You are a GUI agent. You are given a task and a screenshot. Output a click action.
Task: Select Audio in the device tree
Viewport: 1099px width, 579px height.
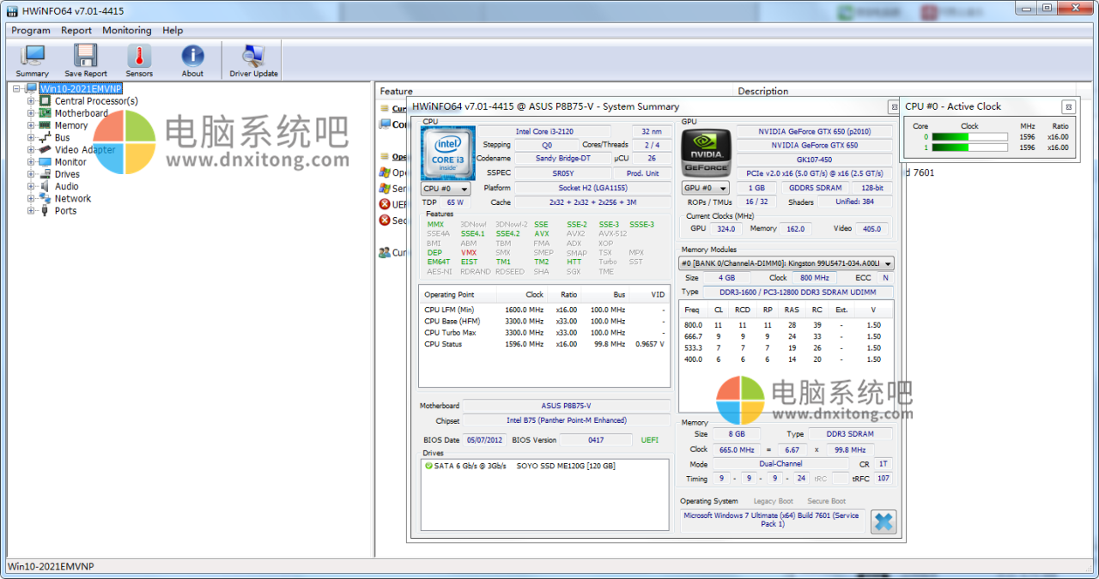click(67, 186)
